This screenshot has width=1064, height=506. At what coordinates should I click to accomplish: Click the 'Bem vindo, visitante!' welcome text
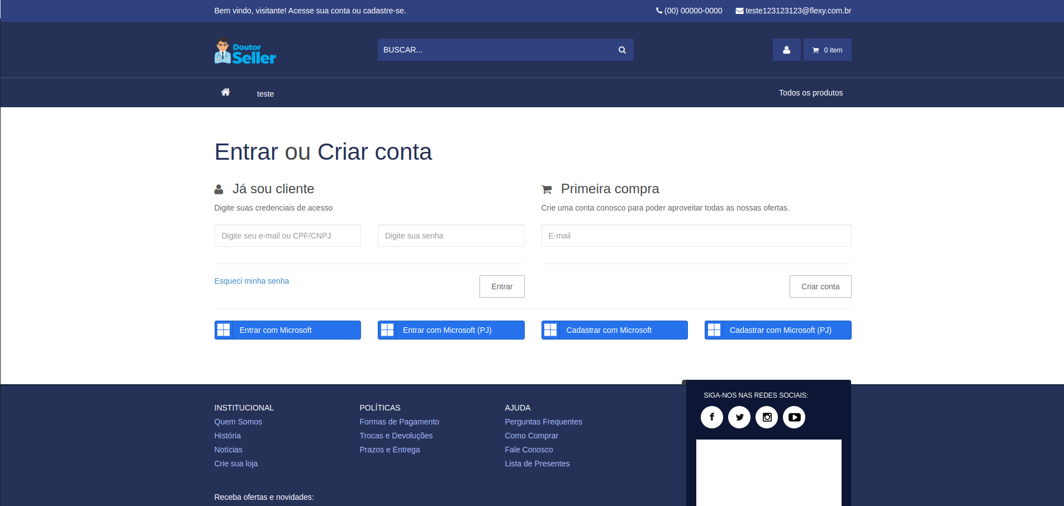click(250, 11)
